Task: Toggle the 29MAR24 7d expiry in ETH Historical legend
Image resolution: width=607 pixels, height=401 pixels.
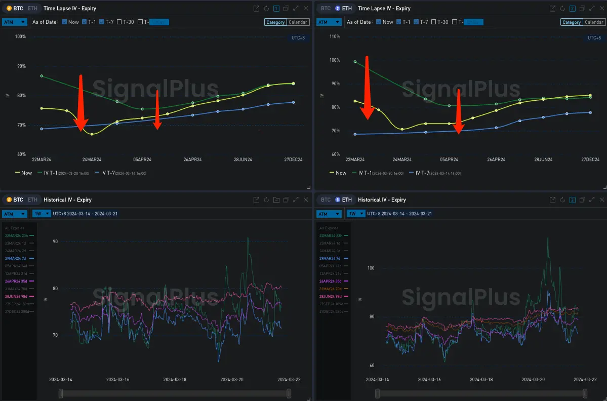Action: [333, 258]
